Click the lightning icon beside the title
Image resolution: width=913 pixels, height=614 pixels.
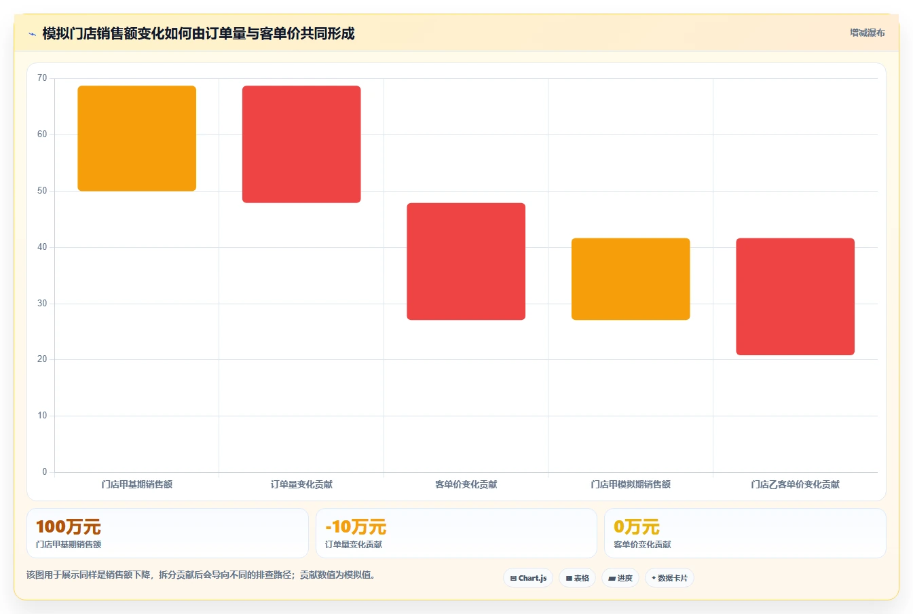[x=32, y=34]
